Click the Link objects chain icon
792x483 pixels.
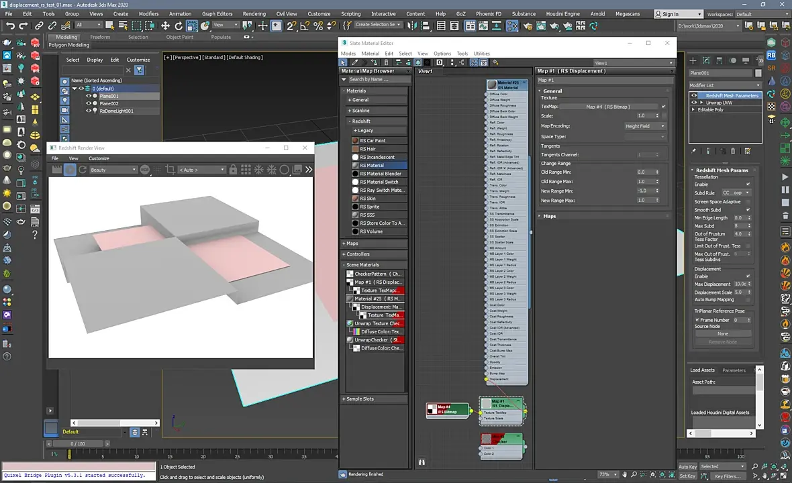(x=39, y=25)
